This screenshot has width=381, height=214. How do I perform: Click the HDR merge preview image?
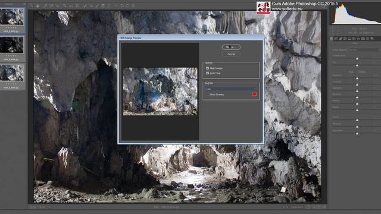(160, 91)
